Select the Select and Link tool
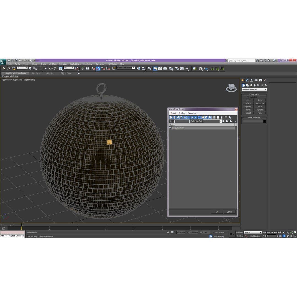Screen dimensions: 297x297 3,68
